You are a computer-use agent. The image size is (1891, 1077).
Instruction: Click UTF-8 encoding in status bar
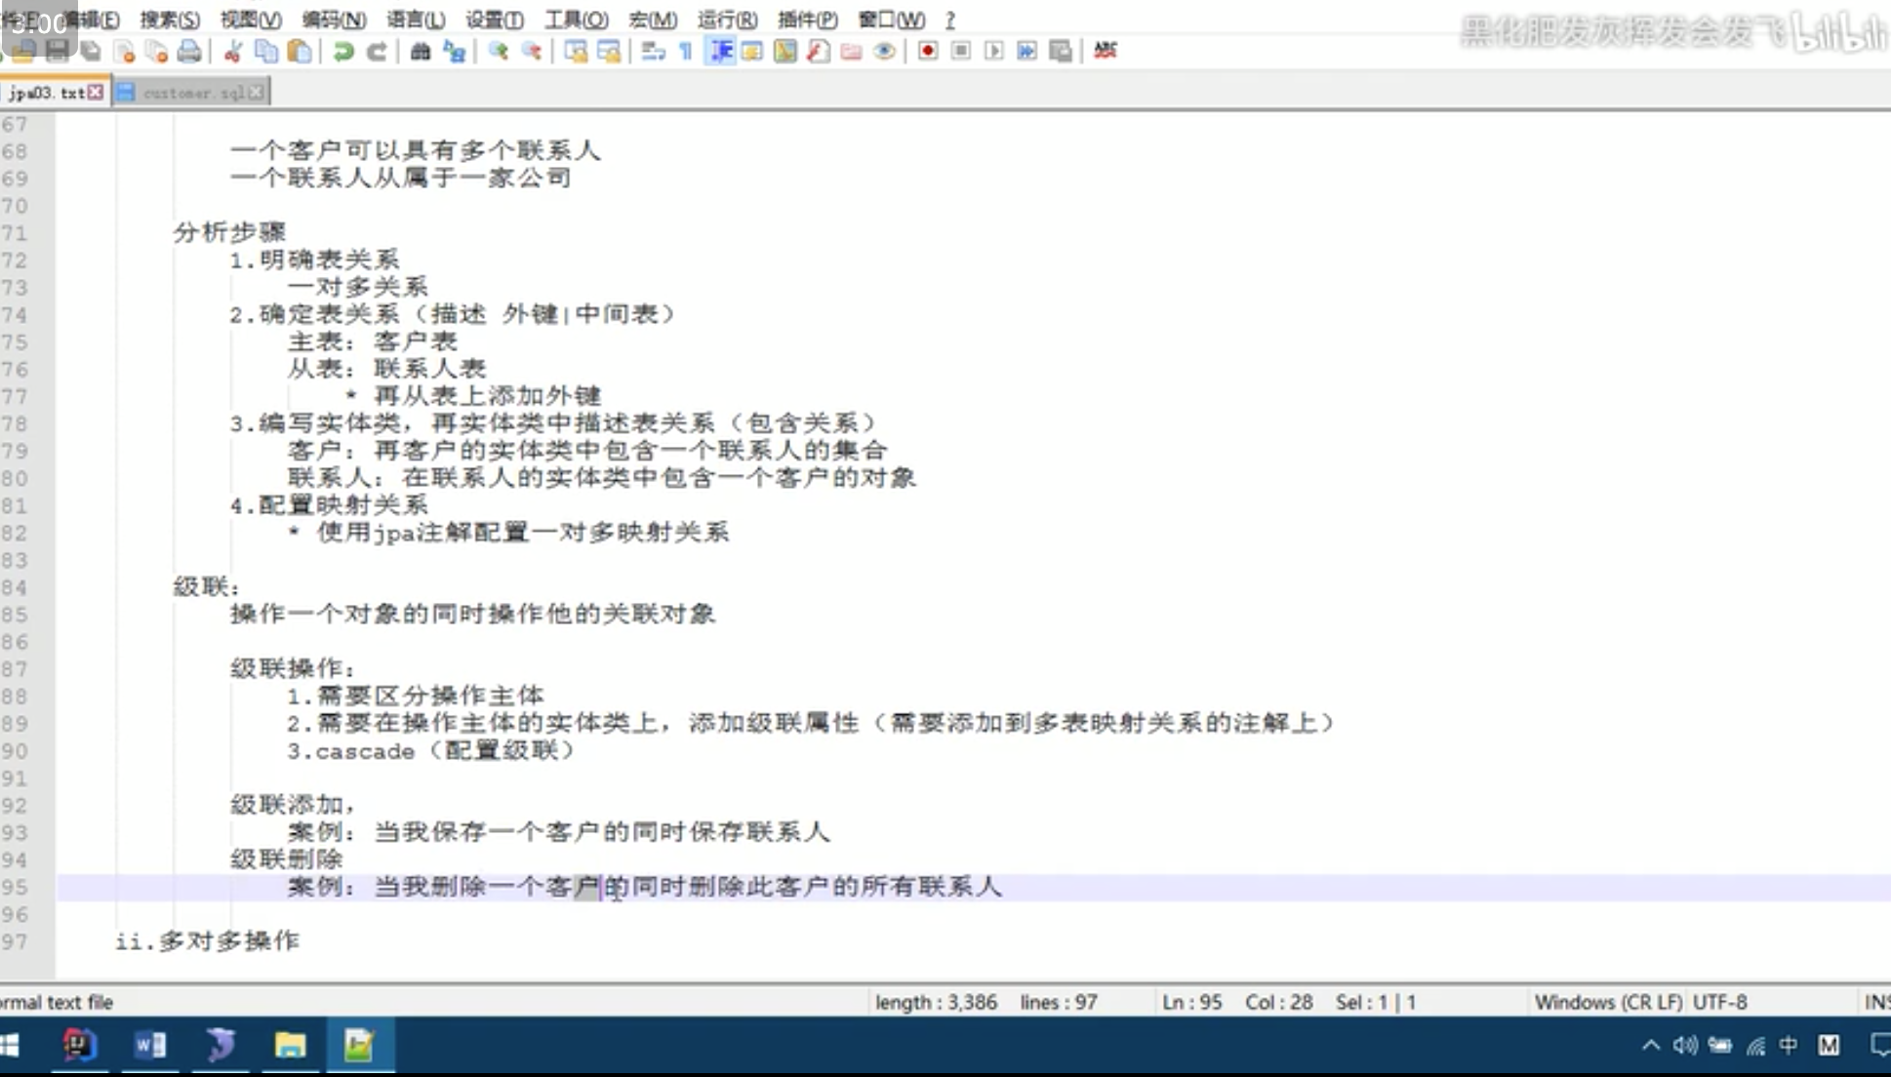coord(1719,1002)
